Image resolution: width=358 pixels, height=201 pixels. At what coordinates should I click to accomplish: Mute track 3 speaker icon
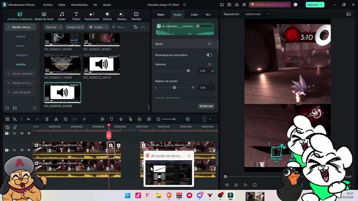(22, 133)
